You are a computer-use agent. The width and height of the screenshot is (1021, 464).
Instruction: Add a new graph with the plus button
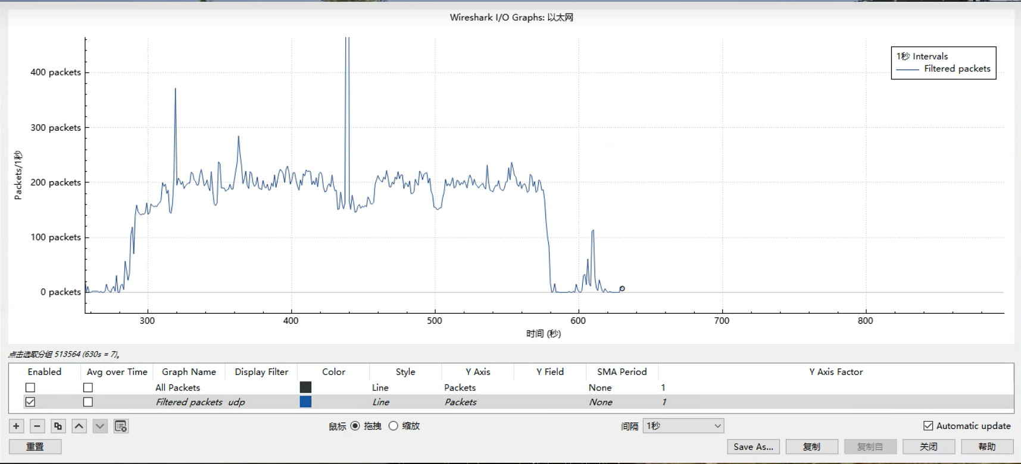(x=16, y=426)
